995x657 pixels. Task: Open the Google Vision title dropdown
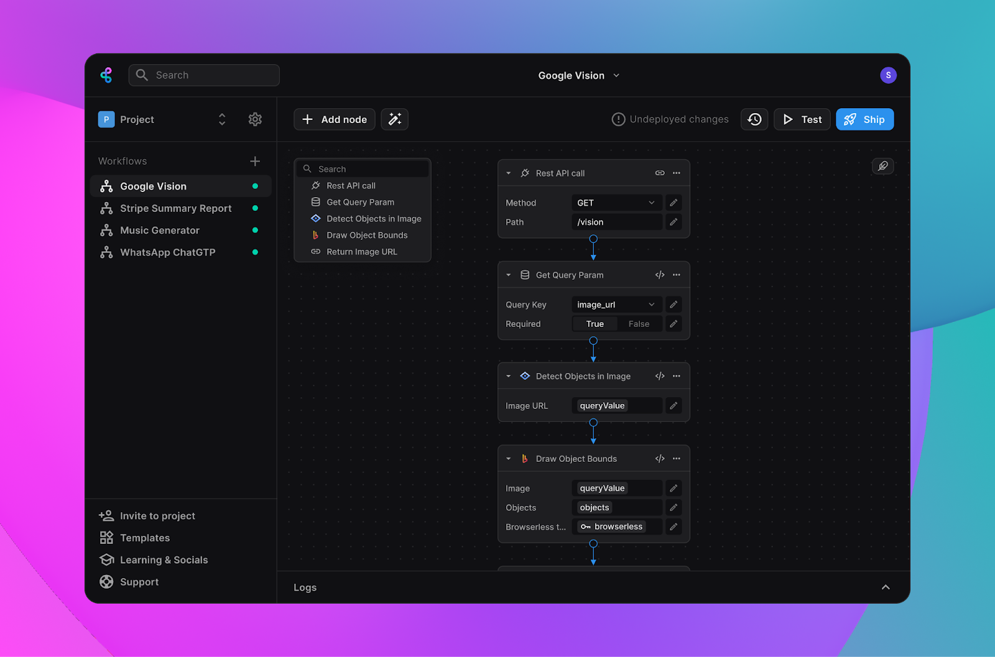pos(578,75)
